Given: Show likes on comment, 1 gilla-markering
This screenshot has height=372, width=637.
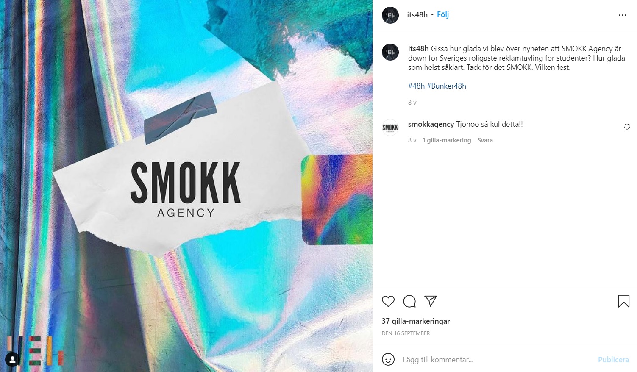Looking at the screenshot, I should tap(447, 140).
